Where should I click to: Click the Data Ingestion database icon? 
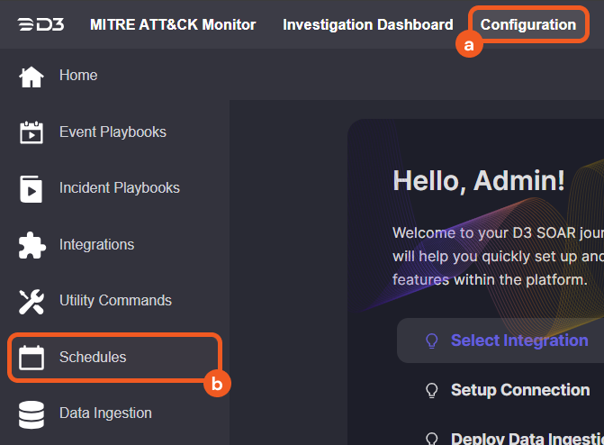click(32, 414)
